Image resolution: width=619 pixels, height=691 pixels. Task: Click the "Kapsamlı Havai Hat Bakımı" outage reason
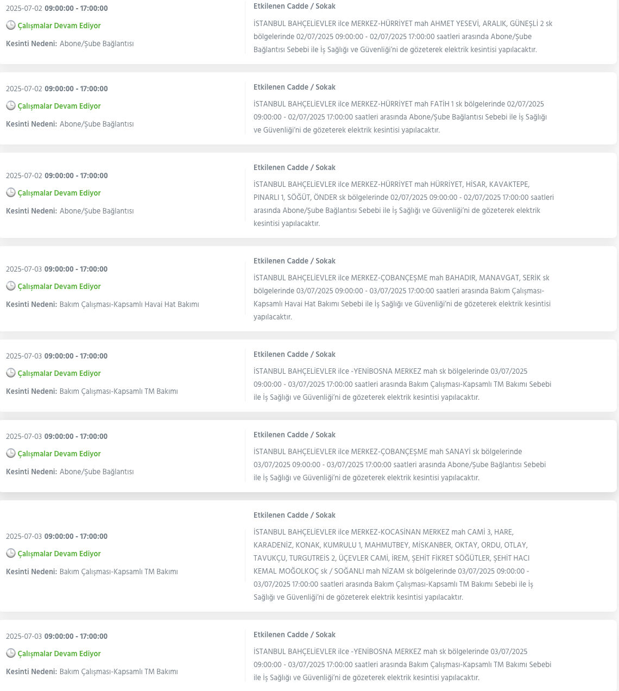click(x=129, y=304)
